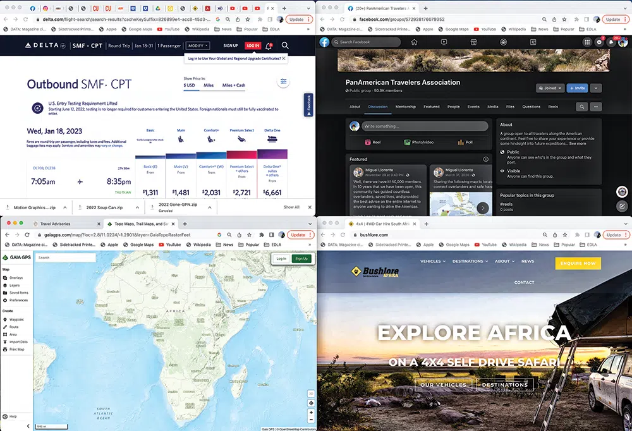Expand the ABOUT menu on Bushlore

[504, 261]
